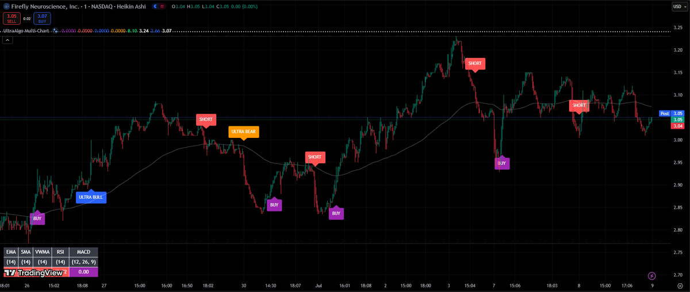Click the 2.80 price axis label
The height and width of the screenshot is (292, 690).
point(678,230)
